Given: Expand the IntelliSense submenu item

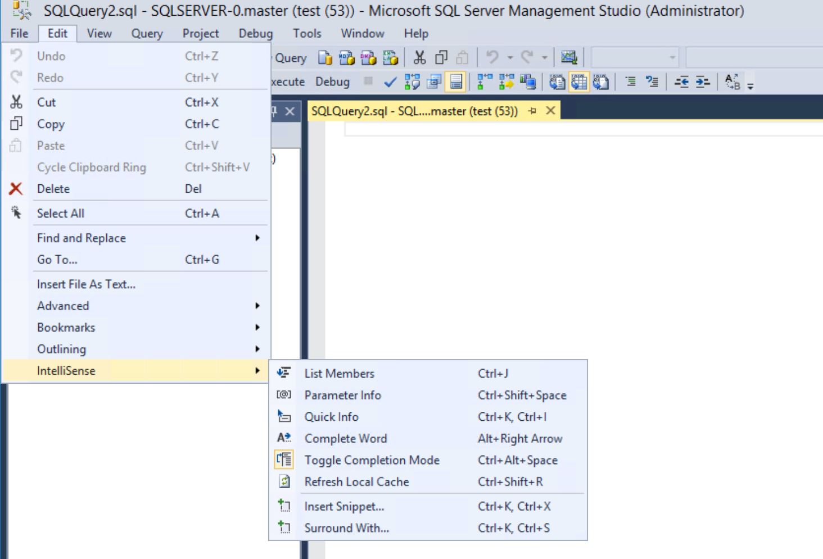Looking at the screenshot, I should click(135, 371).
